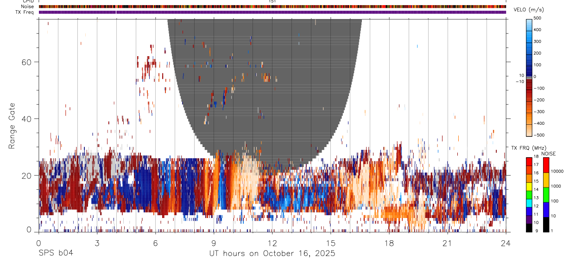Click the "UT hours on October 16, 2025" caption
This screenshot has height=263, width=569.
coord(272,254)
